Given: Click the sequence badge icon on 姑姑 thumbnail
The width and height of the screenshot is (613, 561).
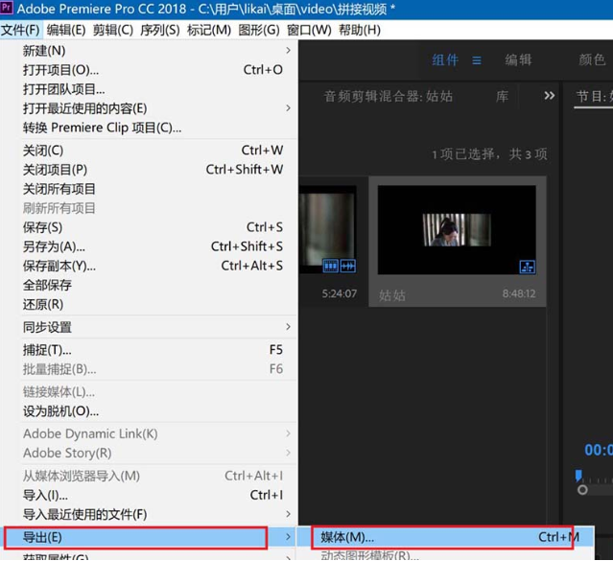Looking at the screenshot, I should point(528,267).
